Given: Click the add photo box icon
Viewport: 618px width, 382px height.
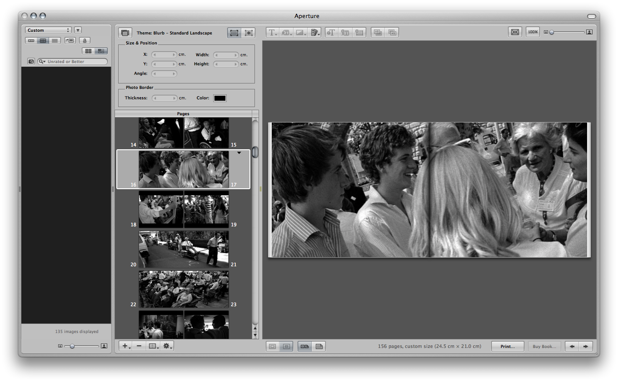Looking at the screenshot, I should point(359,33).
